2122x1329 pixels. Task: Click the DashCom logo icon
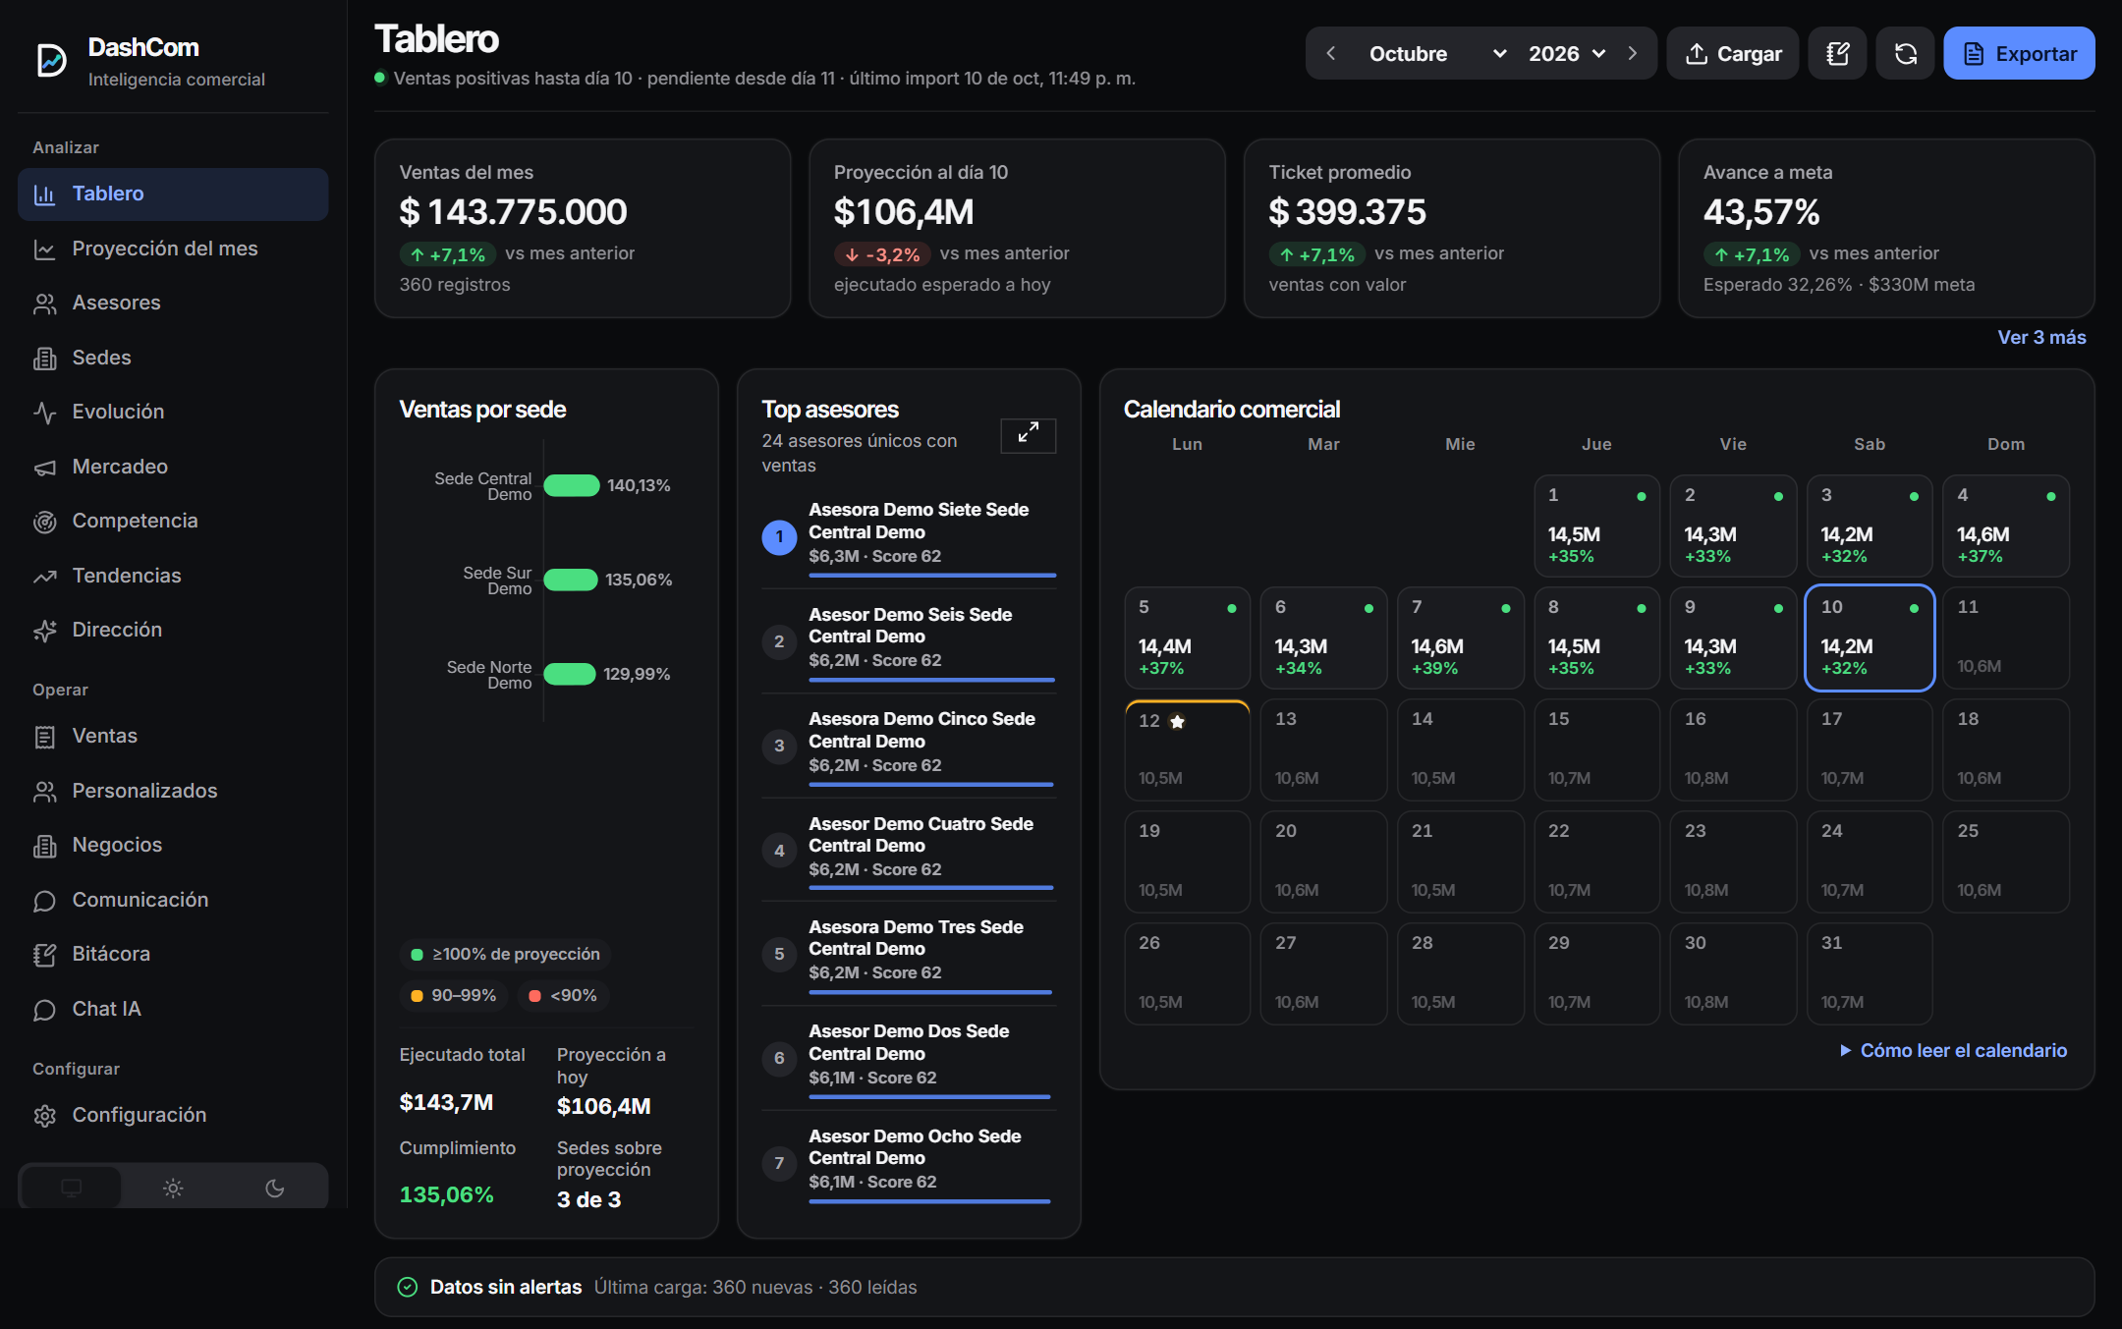click(51, 60)
